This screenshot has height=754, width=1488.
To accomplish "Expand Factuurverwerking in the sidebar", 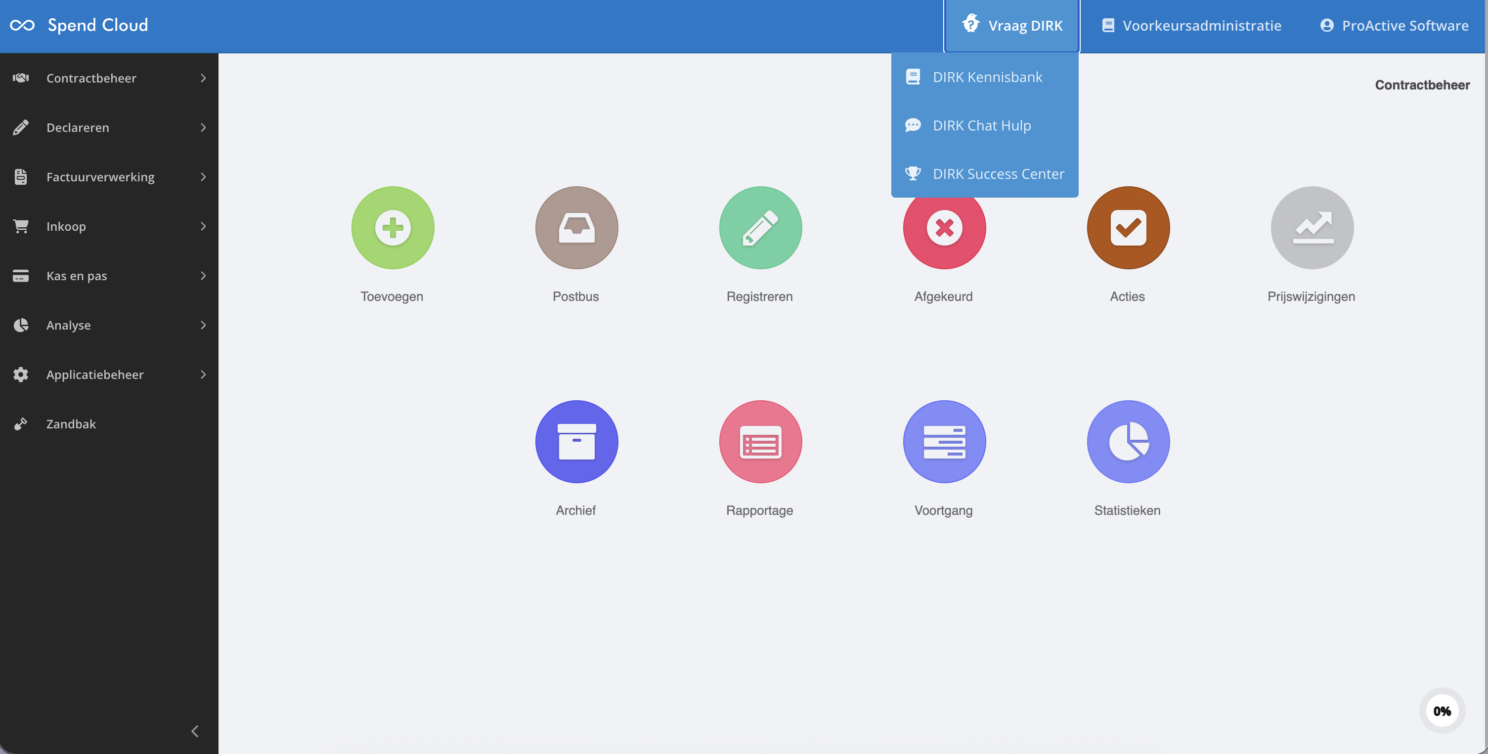I will [109, 177].
